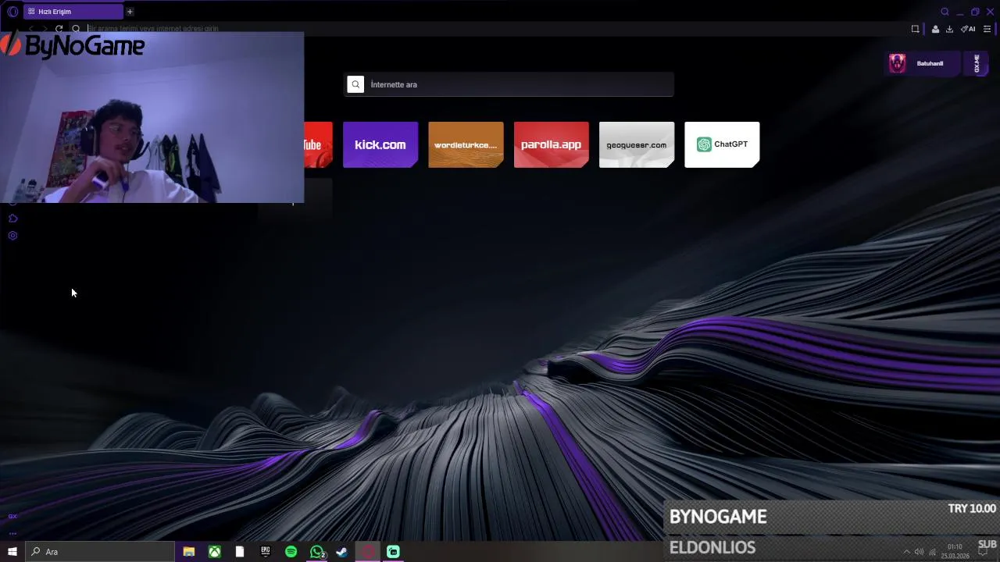Open the Batuhanll profile card
1000x562 pixels.
pos(922,63)
